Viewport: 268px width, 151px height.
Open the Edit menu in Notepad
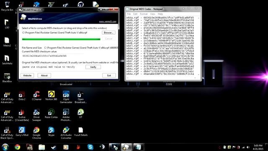pos(135,14)
